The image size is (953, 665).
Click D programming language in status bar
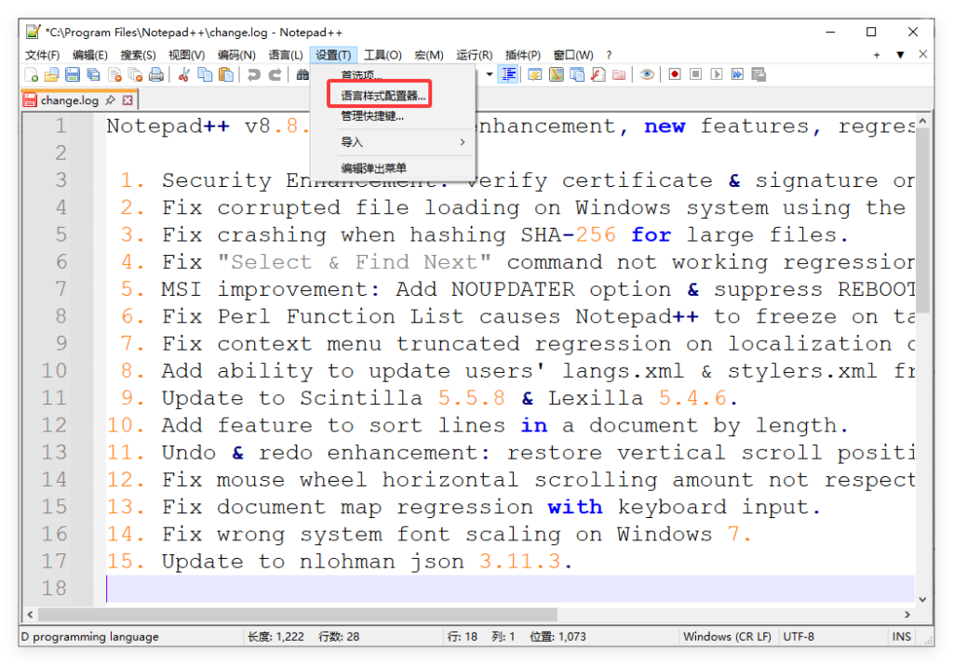coord(90,636)
